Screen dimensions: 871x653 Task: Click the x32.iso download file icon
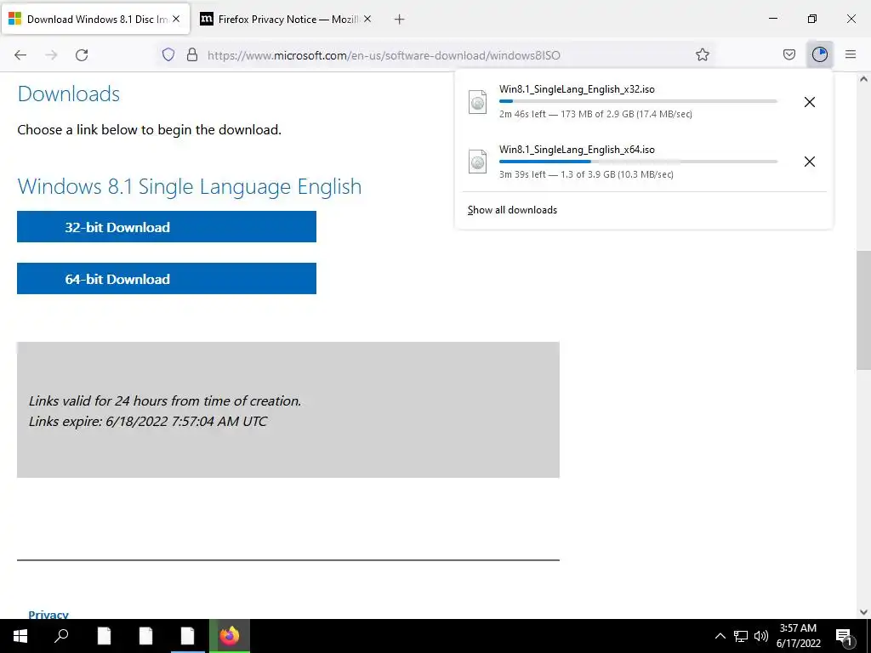click(477, 102)
